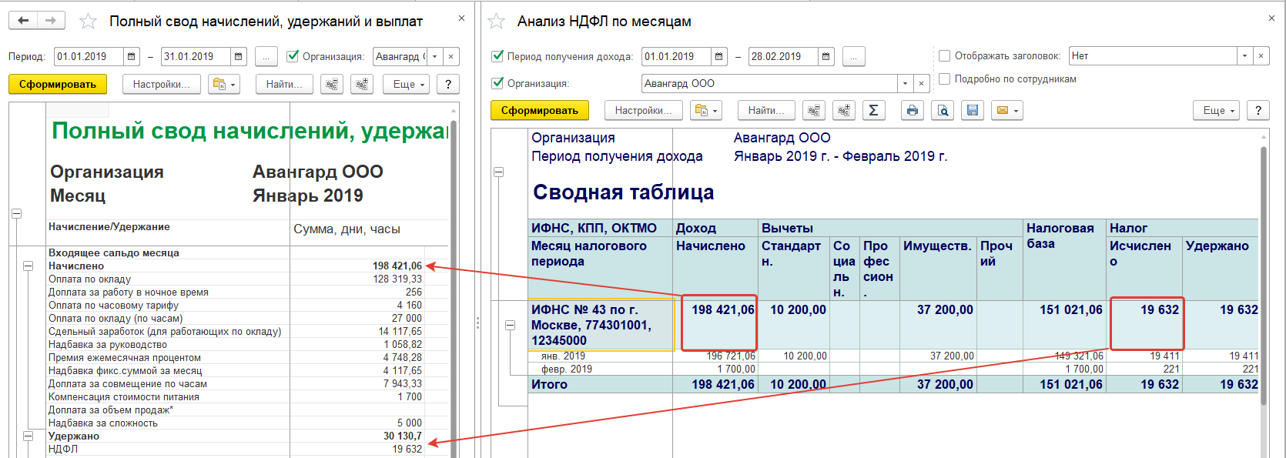Collapse the ИФНС № 43 row group
Image resolution: width=1286 pixels, height=458 pixels.
510,326
